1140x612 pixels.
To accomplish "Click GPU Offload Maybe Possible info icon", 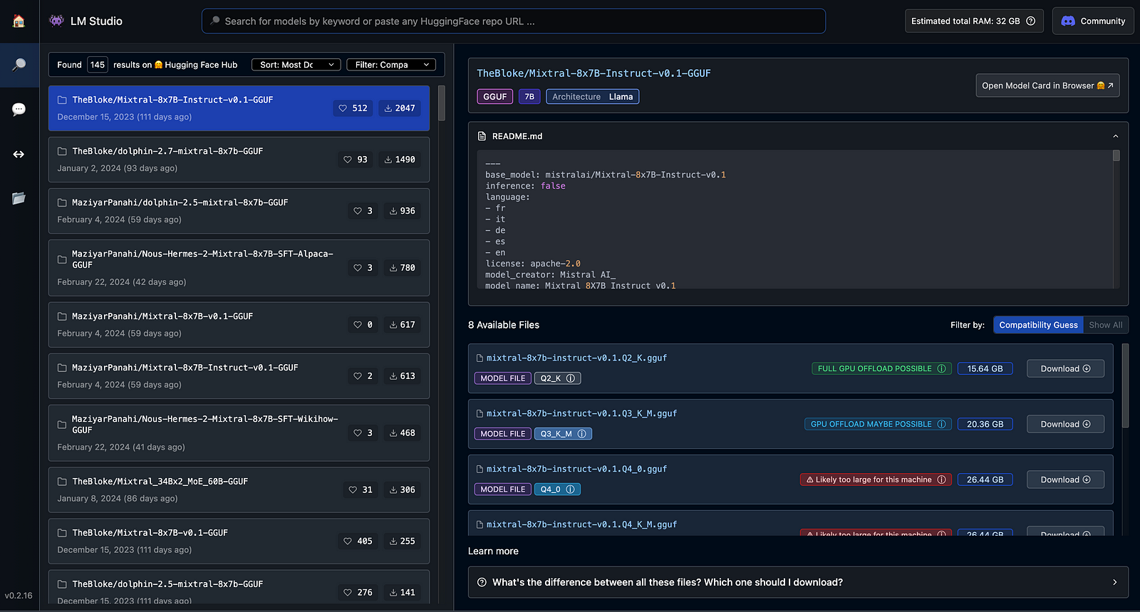I will (942, 424).
